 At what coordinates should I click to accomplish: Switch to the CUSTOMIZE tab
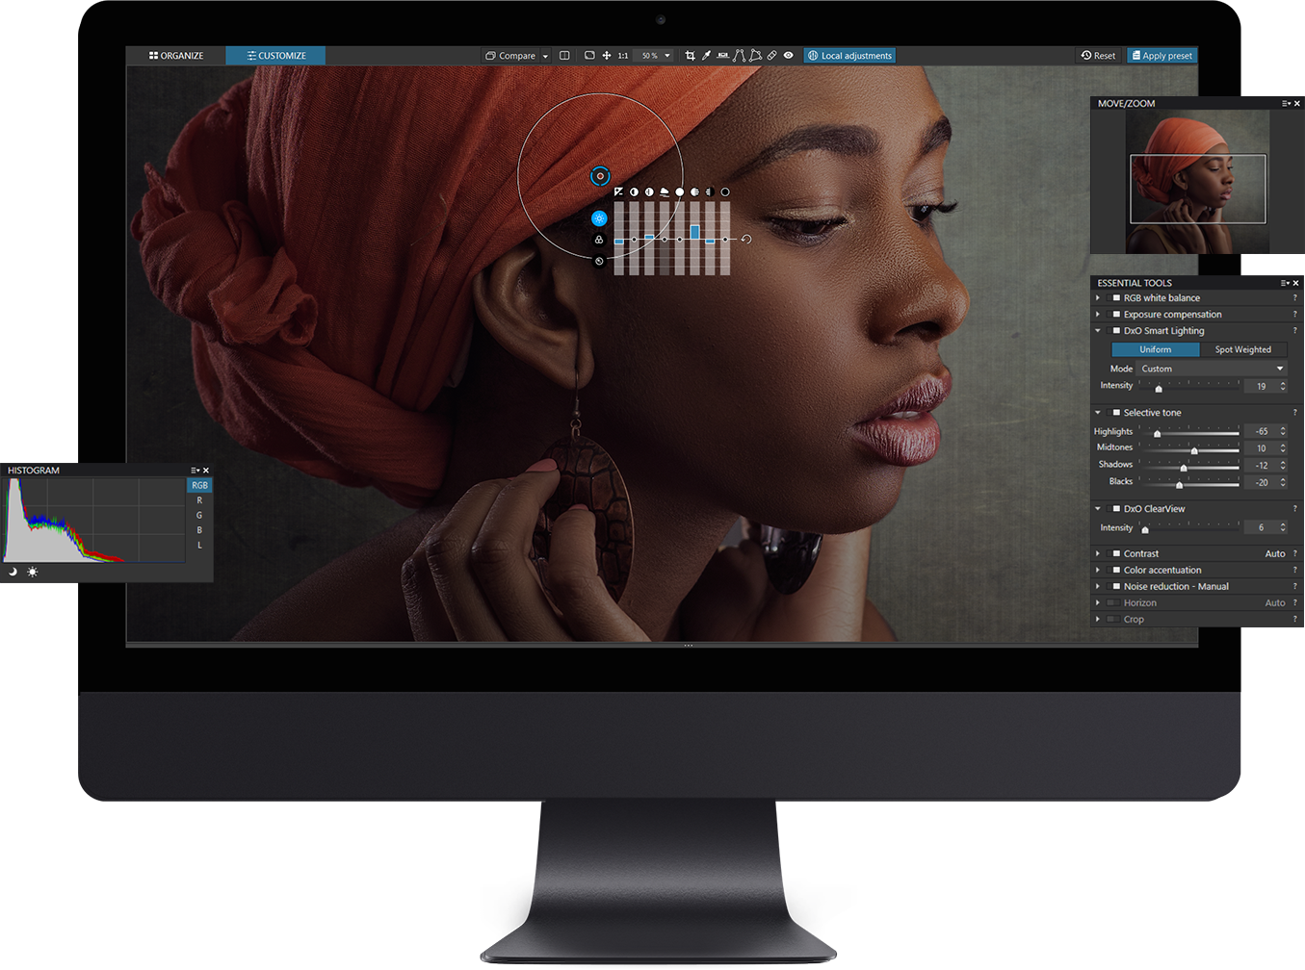coord(275,55)
